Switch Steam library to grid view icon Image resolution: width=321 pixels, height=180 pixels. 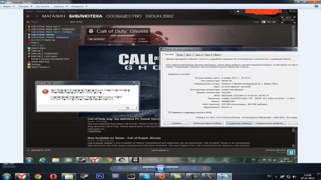point(274,22)
